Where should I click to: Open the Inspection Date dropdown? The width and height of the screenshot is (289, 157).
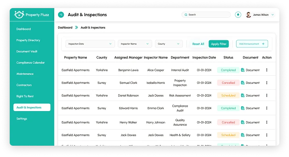[90, 44]
